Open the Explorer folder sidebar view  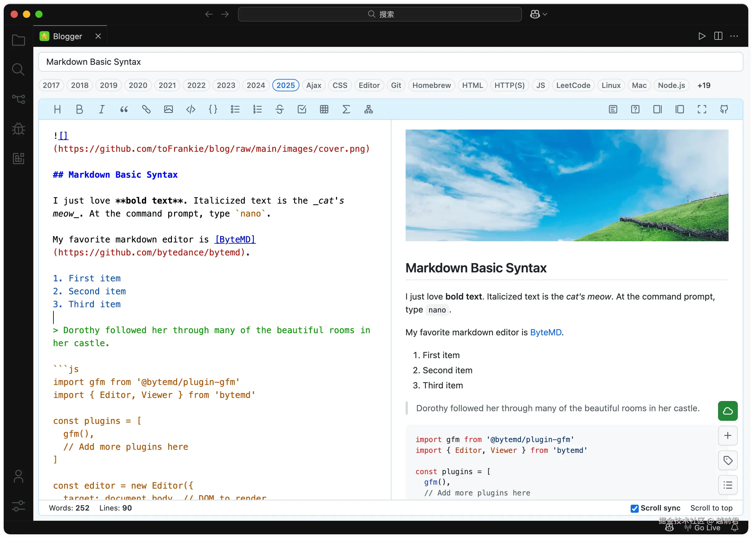(x=18, y=40)
